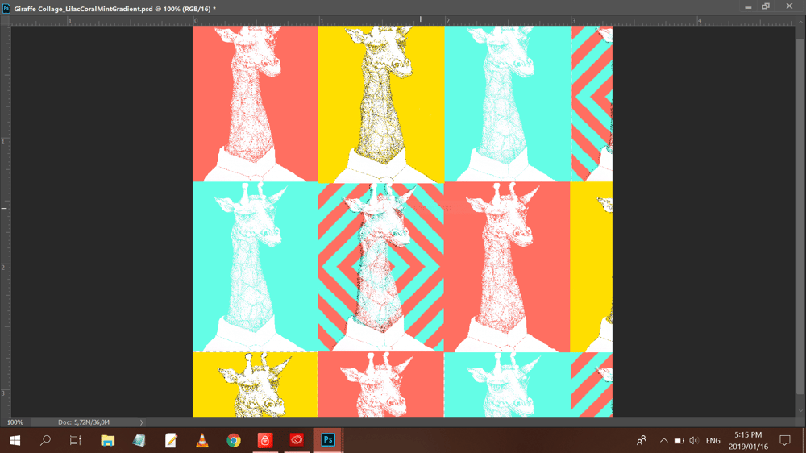Open the status bar arrow menu
The height and width of the screenshot is (453, 806).
pyautogui.click(x=141, y=422)
